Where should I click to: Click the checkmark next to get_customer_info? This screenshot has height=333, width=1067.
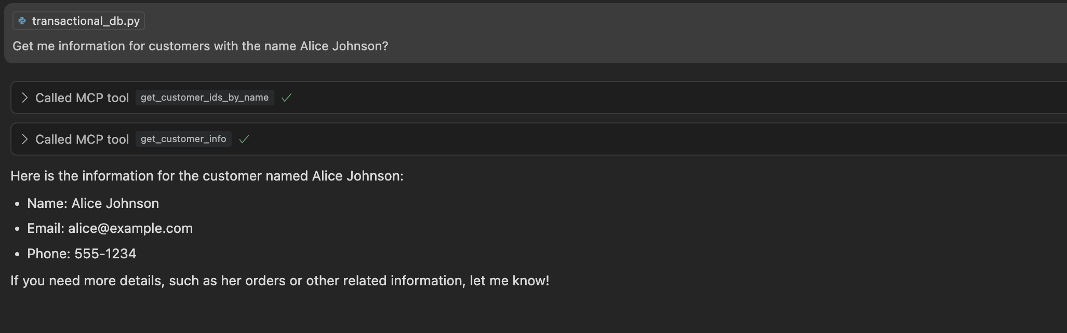[244, 139]
